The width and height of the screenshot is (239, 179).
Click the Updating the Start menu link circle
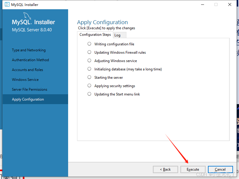[89, 94]
